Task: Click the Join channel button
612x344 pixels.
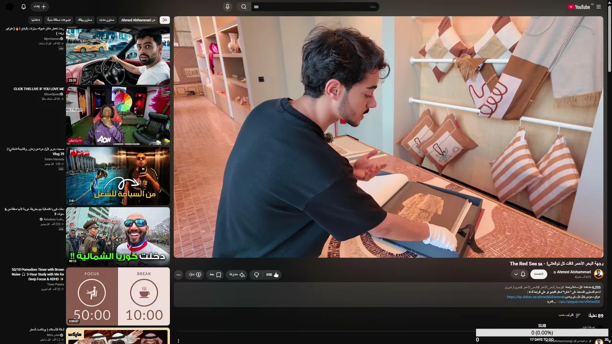Action: (539, 274)
